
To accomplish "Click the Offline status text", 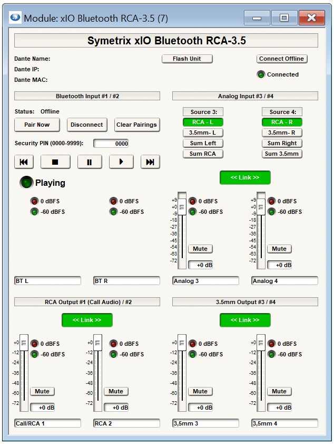I will click(x=50, y=111).
